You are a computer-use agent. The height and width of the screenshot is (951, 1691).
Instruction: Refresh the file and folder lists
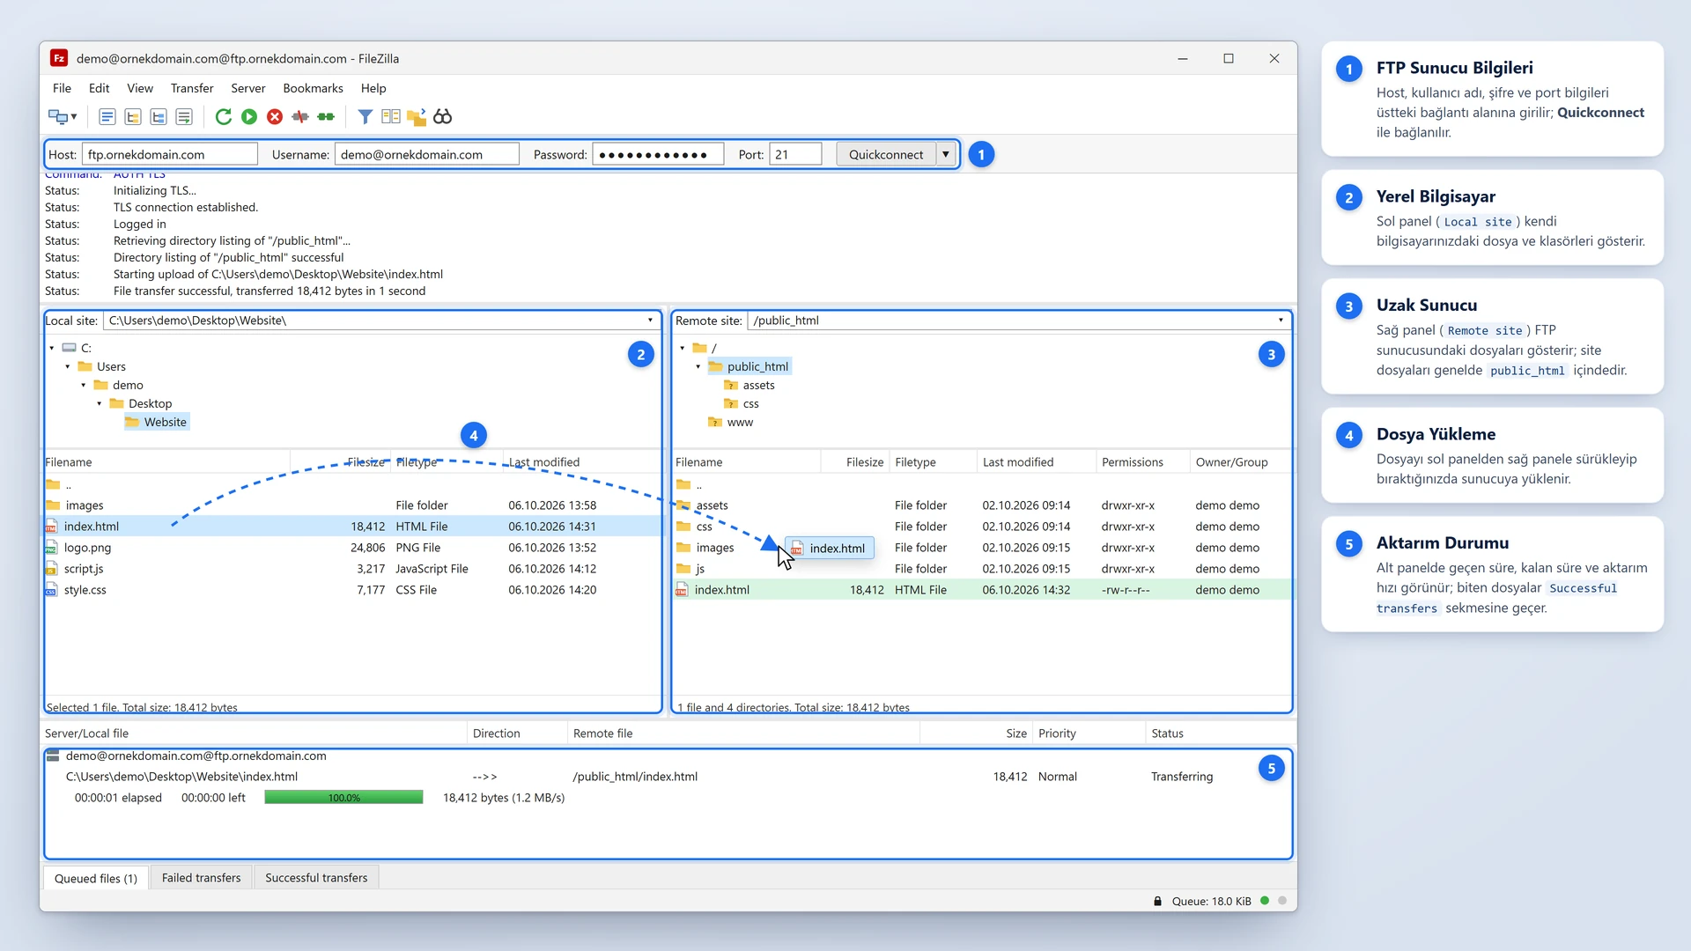tap(224, 116)
